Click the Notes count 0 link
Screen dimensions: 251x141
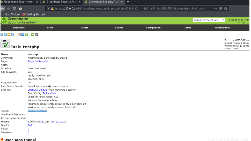(28, 129)
